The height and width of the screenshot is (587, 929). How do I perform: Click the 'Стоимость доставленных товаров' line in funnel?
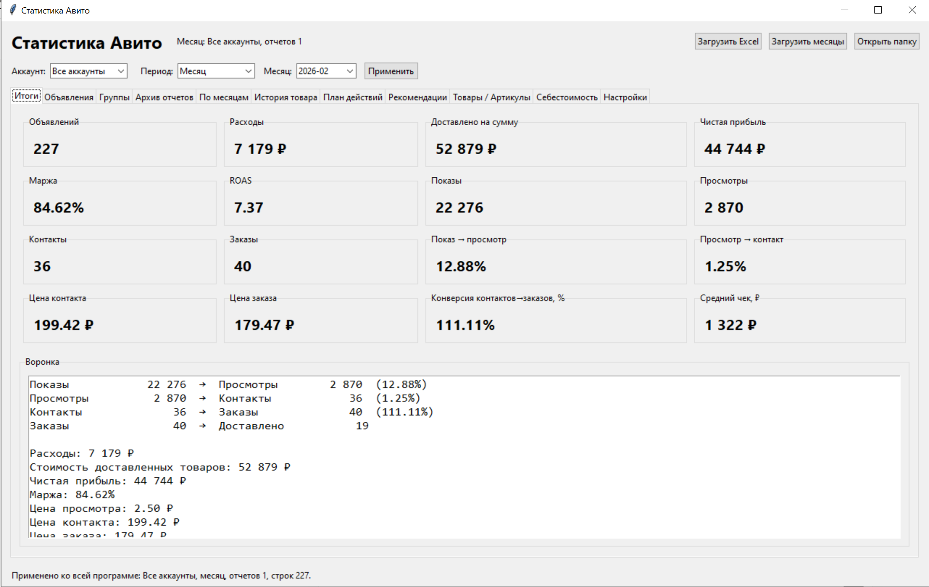tap(160, 467)
